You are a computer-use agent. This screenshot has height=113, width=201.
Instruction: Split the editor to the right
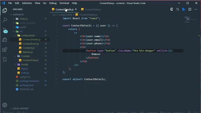click(x=190, y=9)
